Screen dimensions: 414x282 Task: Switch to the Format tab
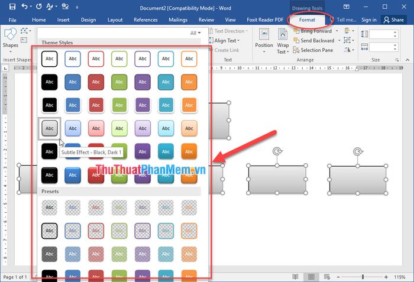[x=307, y=20]
